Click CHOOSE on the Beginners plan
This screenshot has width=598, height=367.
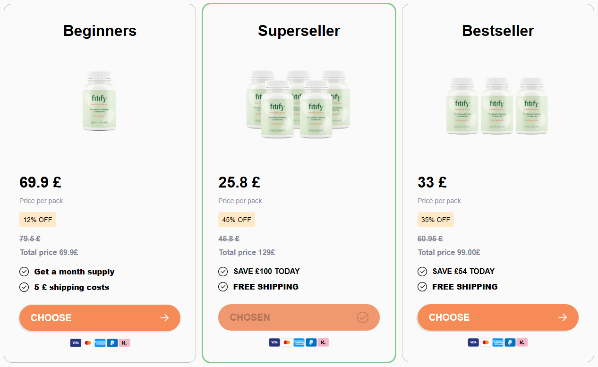100,317
